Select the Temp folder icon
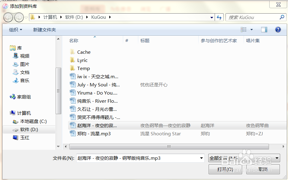 (x=72, y=68)
